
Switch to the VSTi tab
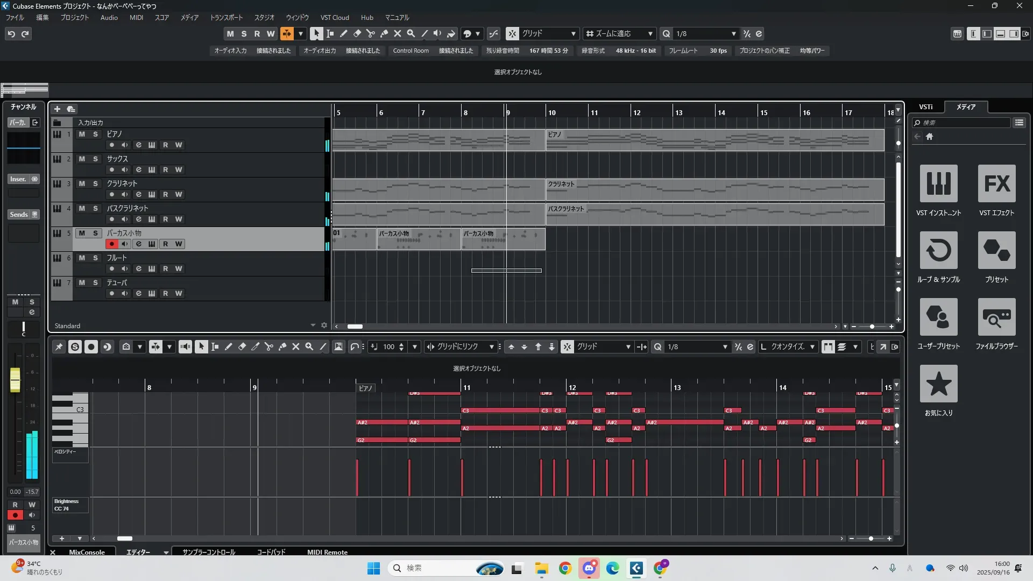(925, 107)
